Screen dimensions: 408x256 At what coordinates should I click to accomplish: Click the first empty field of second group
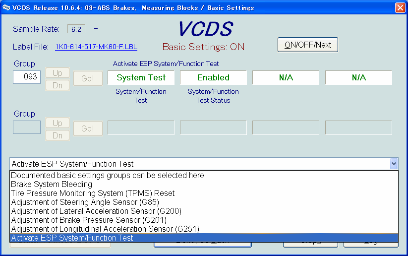point(141,128)
